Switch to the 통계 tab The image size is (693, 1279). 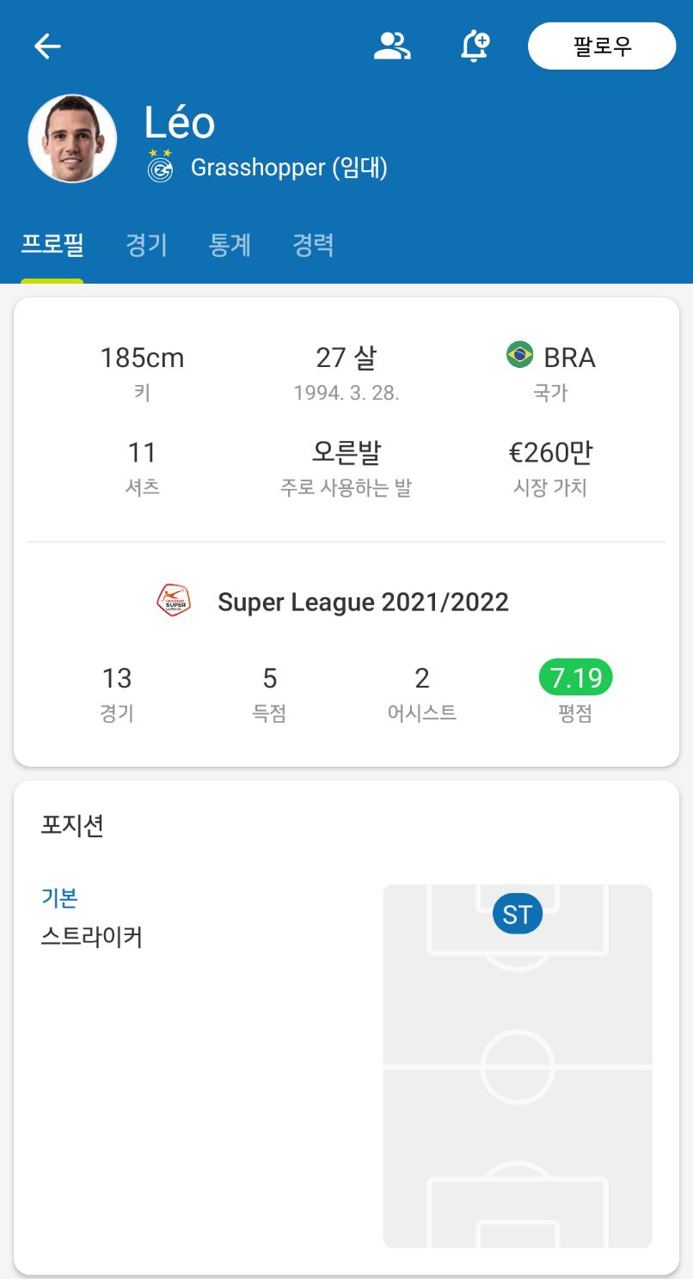click(230, 245)
